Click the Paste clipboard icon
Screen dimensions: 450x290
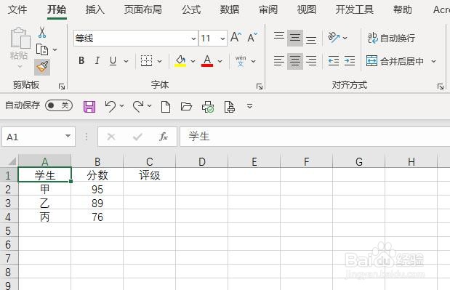(20, 38)
